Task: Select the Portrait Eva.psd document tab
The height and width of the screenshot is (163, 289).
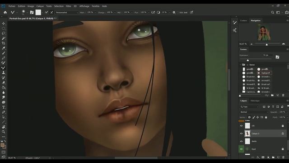Action: [x=32, y=19]
